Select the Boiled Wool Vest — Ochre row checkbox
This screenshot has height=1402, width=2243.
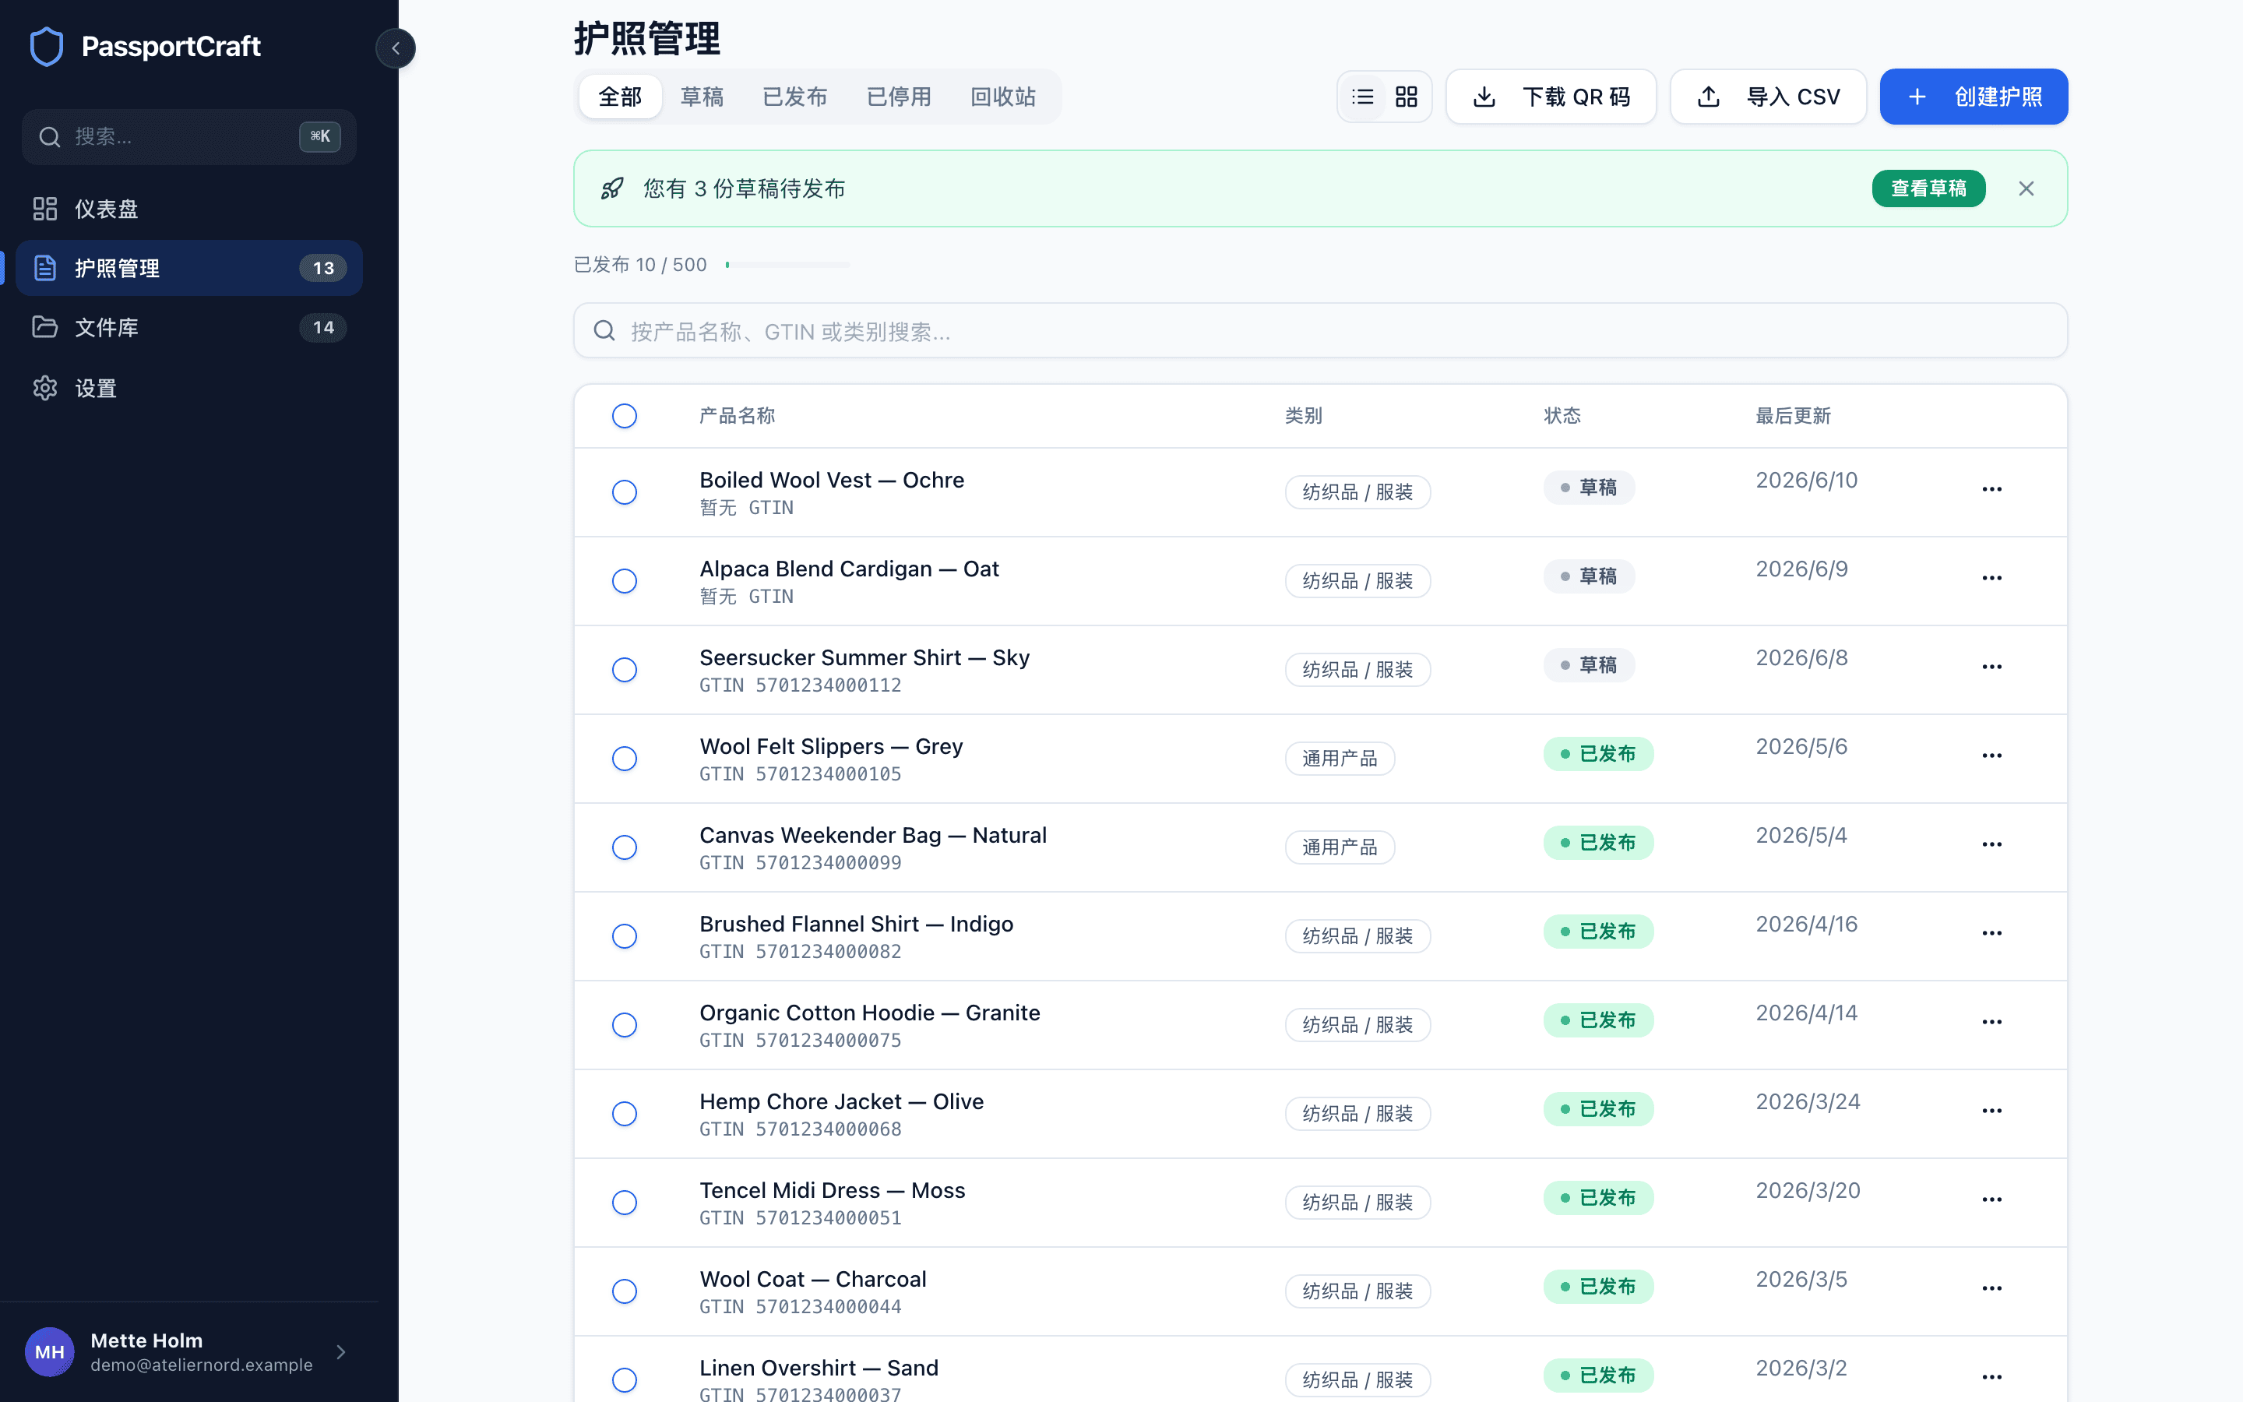tap(625, 491)
